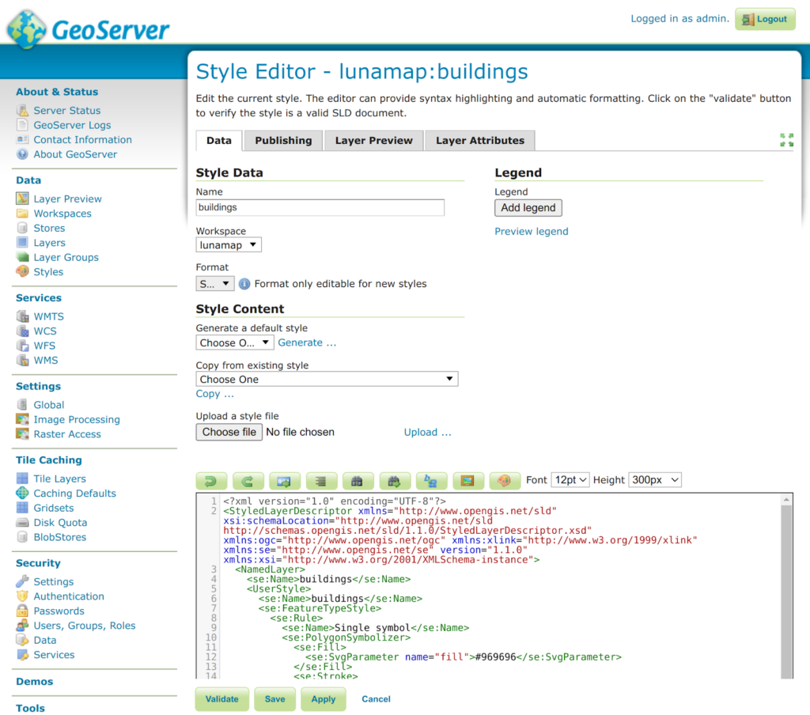Click the Validate button

click(221, 699)
